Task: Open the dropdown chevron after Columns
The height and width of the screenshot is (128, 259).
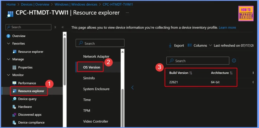Action: click(x=210, y=45)
